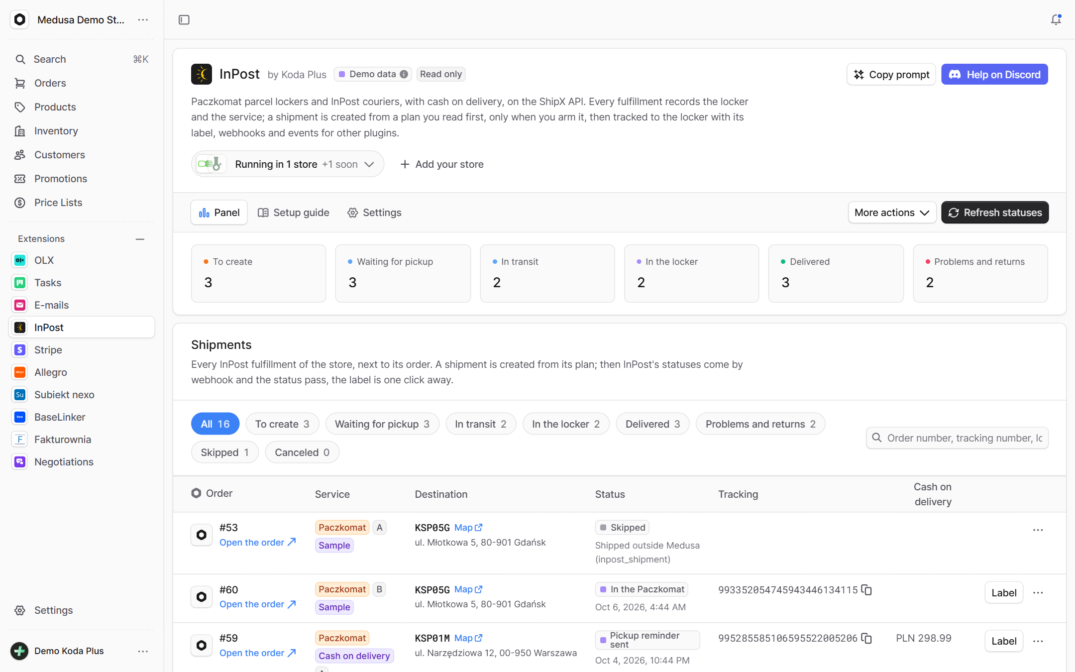Open the Fakturownia extension
The image size is (1075, 672).
pos(82,440)
